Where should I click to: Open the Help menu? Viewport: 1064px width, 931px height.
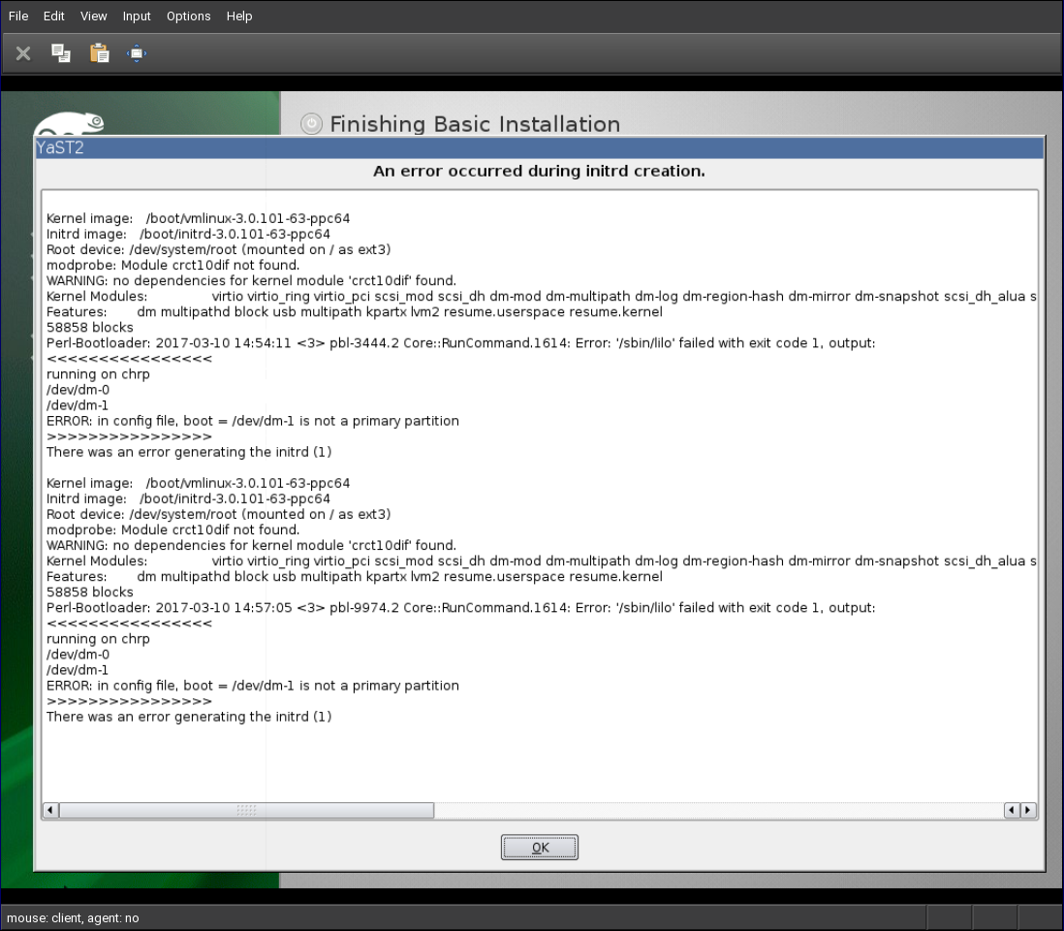click(238, 16)
